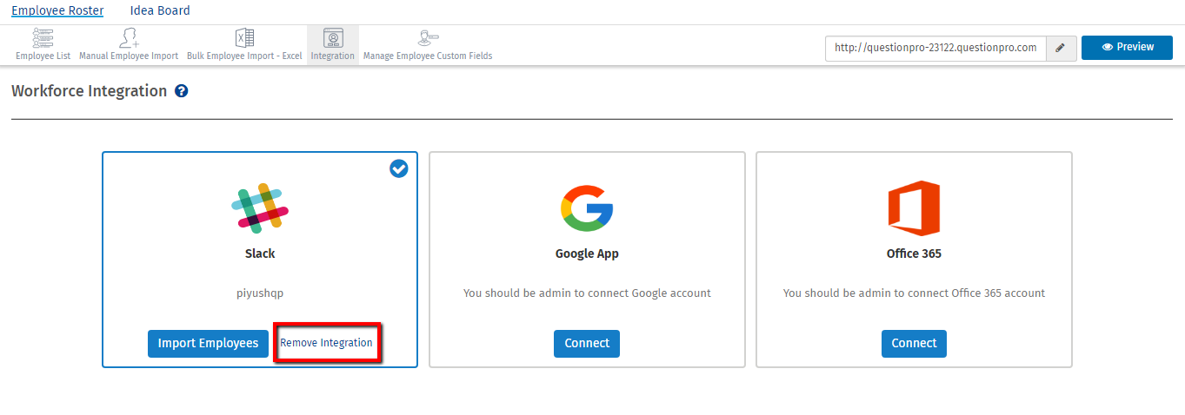Connect the Google App account
Viewport: 1185px width, 415px height.
(x=587, y=343)
